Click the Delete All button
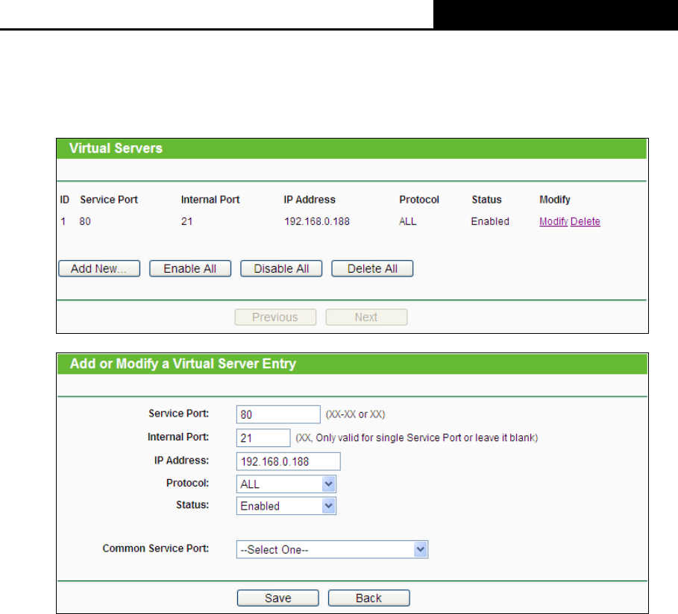678x614 pixels. 372,268
